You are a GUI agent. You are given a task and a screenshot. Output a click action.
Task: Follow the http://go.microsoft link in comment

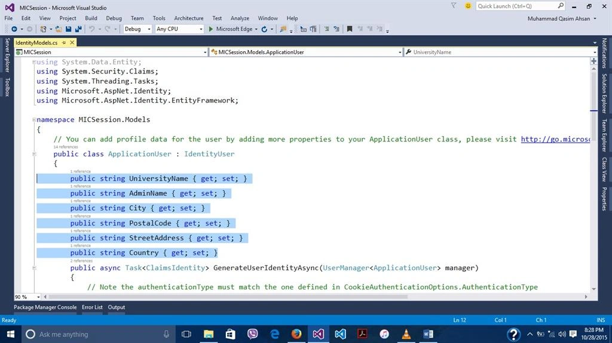click(555, 139)
